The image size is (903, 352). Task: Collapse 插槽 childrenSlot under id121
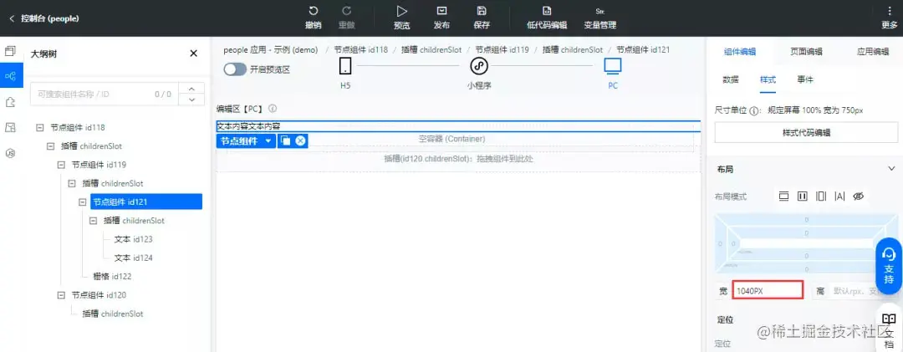tap(94, 221)
